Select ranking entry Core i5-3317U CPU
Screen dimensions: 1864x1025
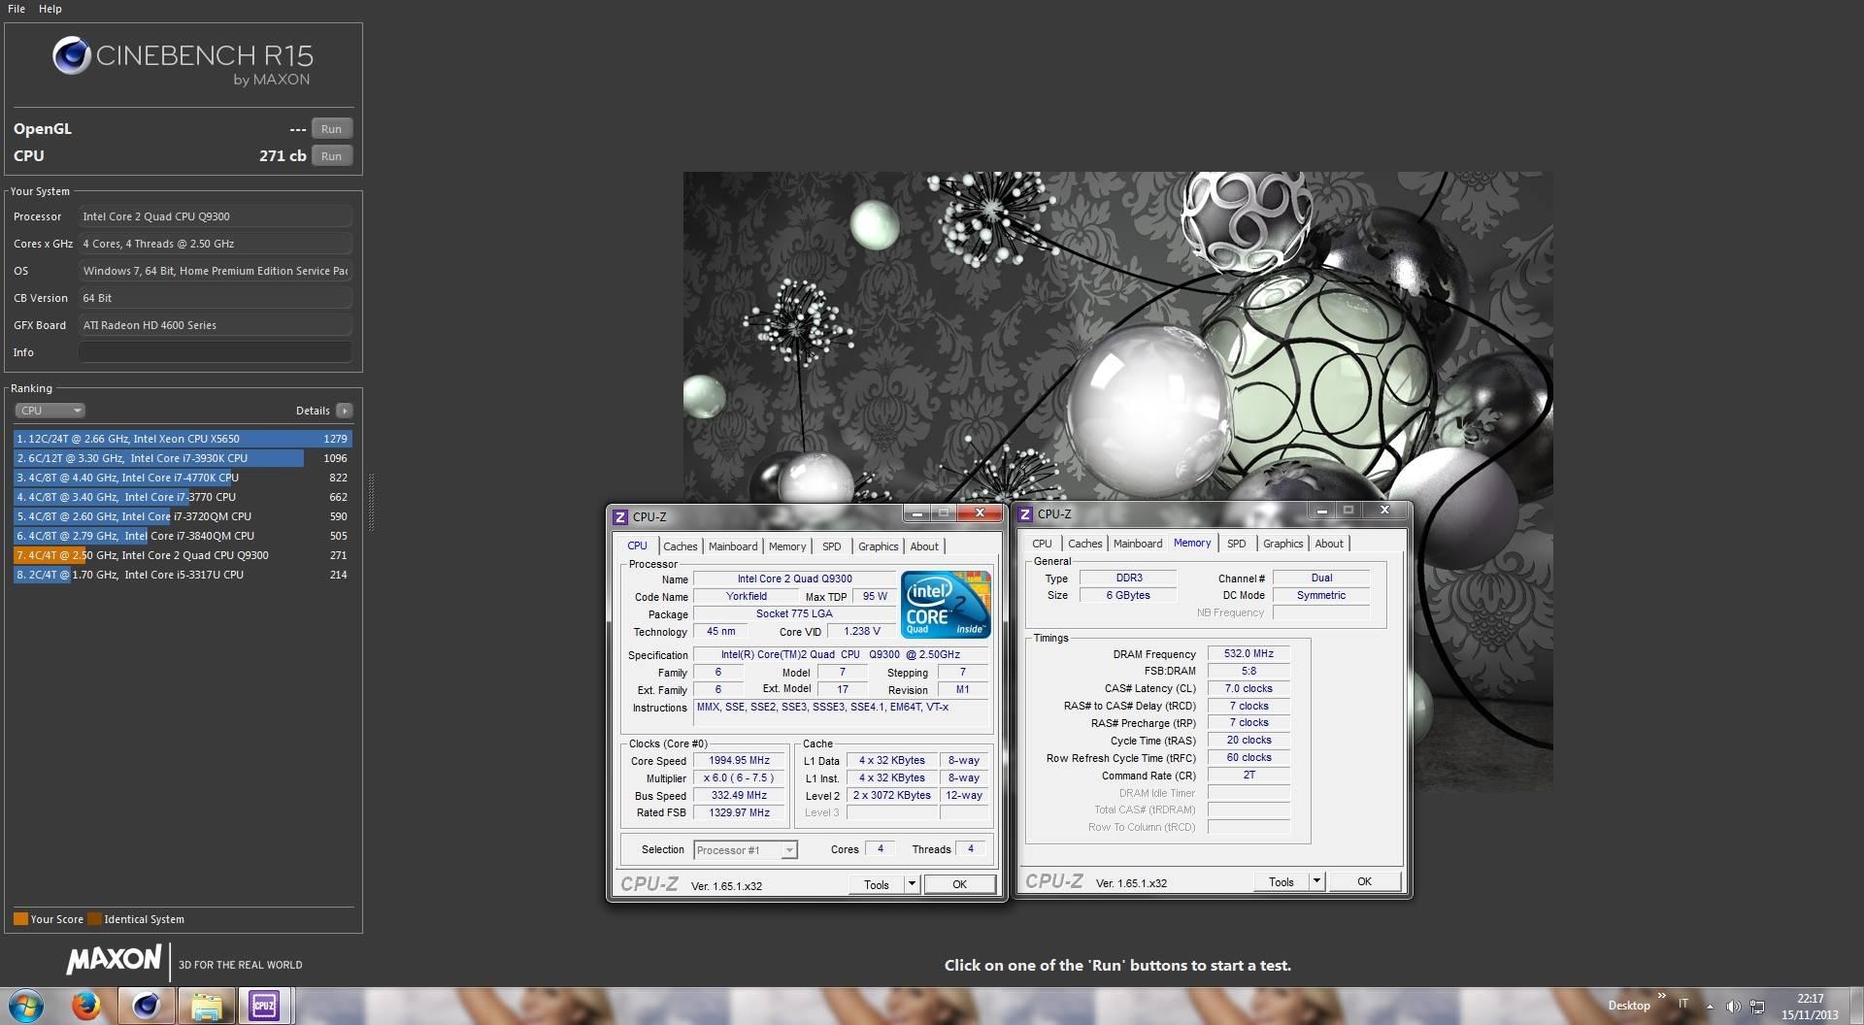[183, 575]
